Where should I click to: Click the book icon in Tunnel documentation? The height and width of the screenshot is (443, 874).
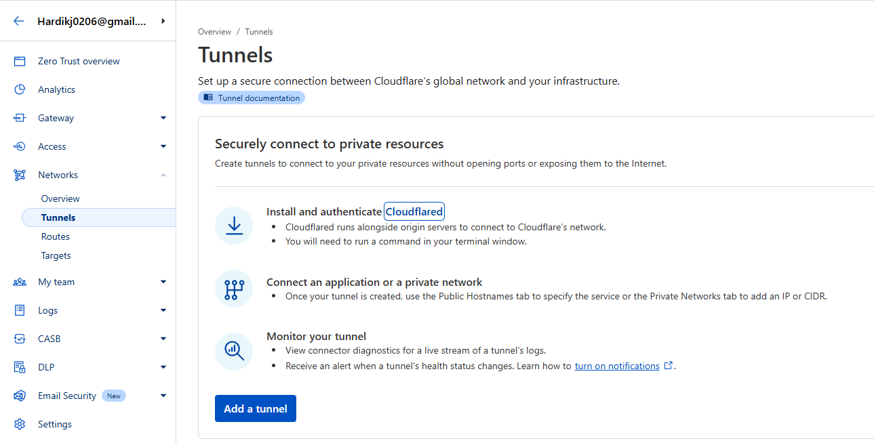(208, 98)
